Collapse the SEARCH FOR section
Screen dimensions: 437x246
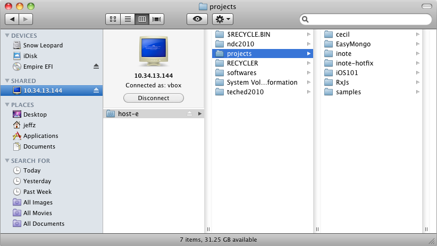tap(7, 161)
